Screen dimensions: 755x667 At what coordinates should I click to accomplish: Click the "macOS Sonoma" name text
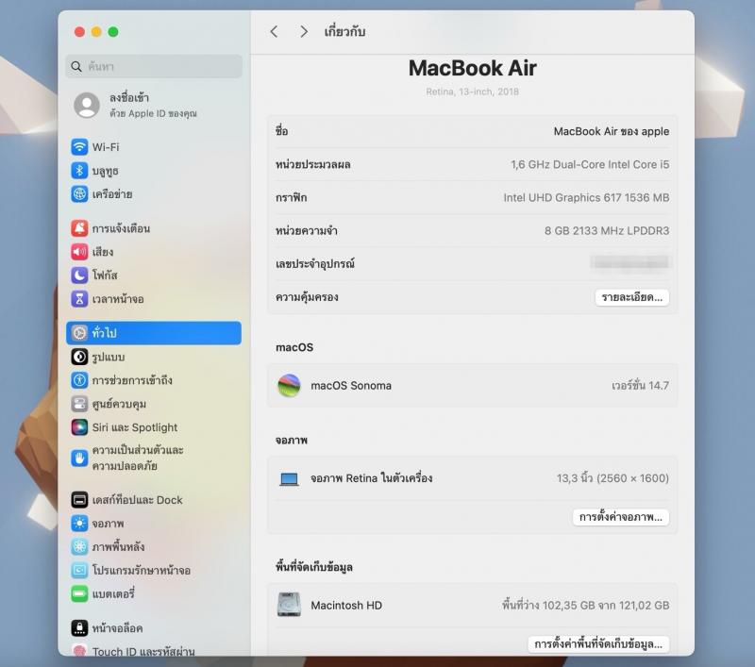click(x=351, y=386)
